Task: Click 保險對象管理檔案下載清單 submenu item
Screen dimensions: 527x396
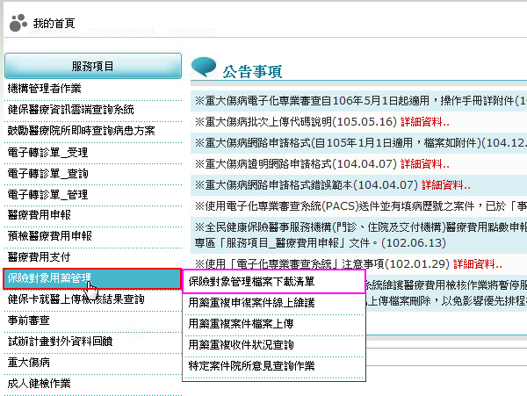Action: 251,282
